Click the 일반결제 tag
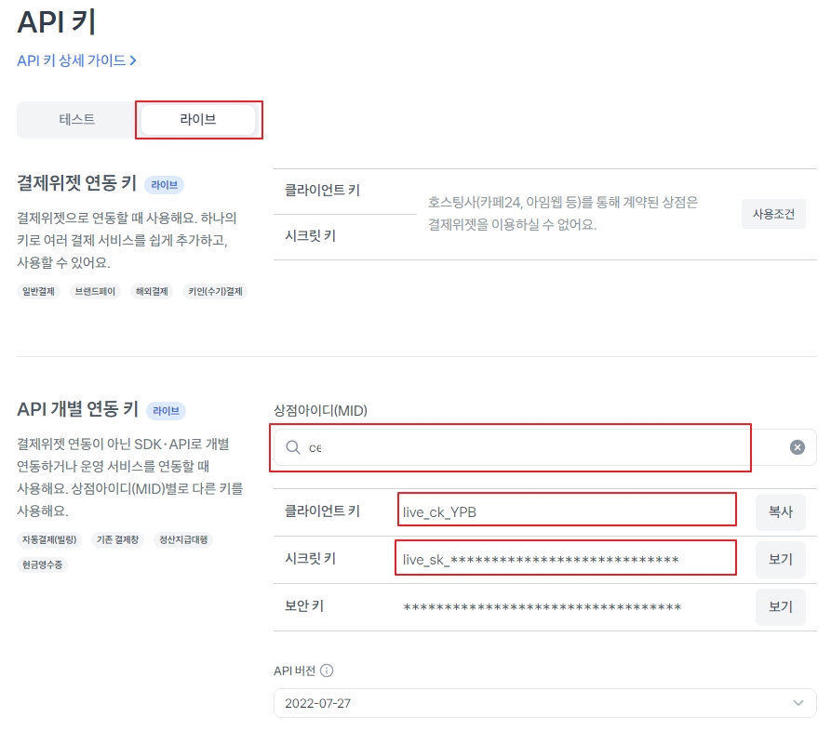This screenshot has height=730, width=831. 39,291
